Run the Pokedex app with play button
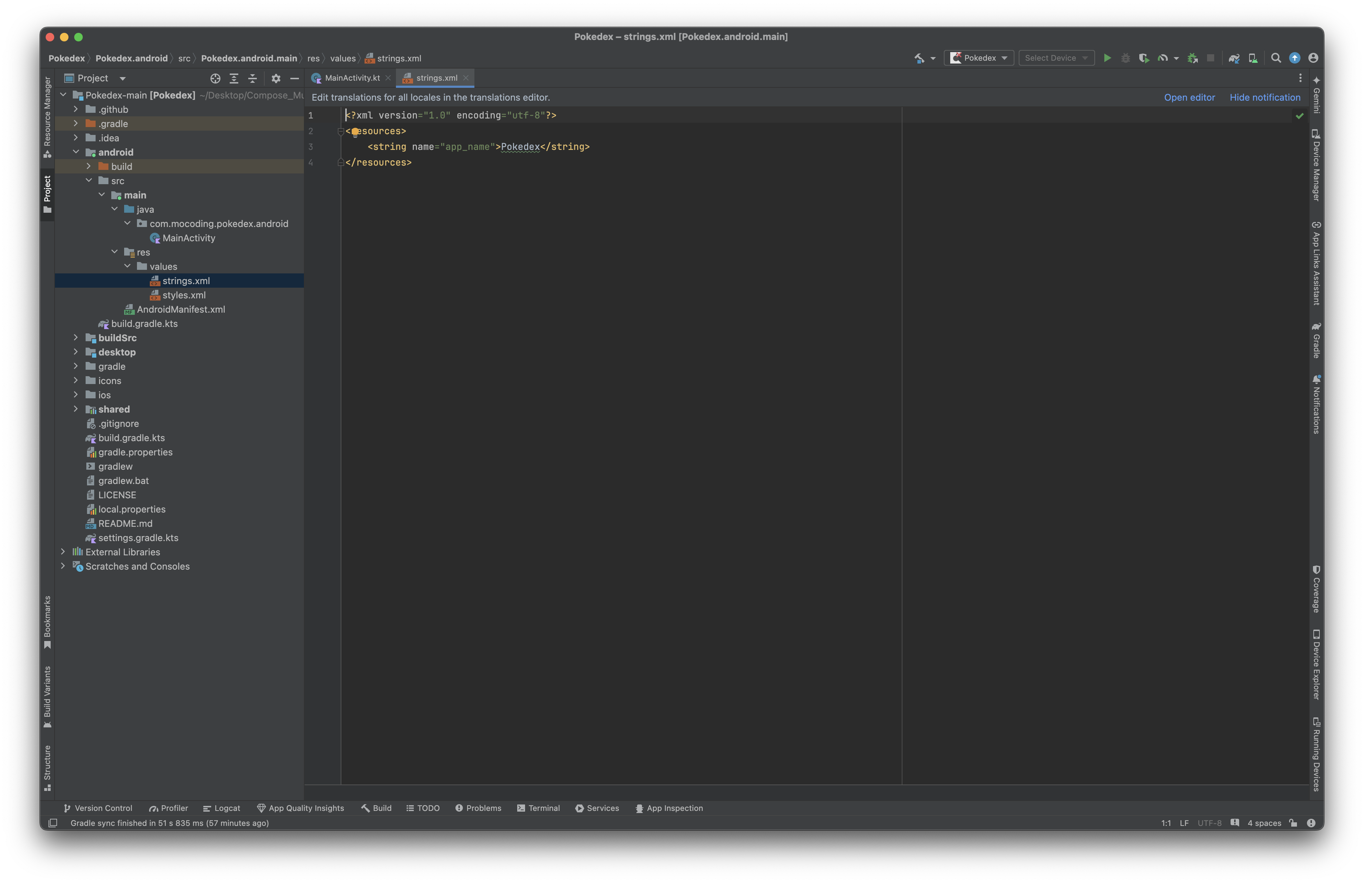 pyautogui.click(x=1107, y=58)
